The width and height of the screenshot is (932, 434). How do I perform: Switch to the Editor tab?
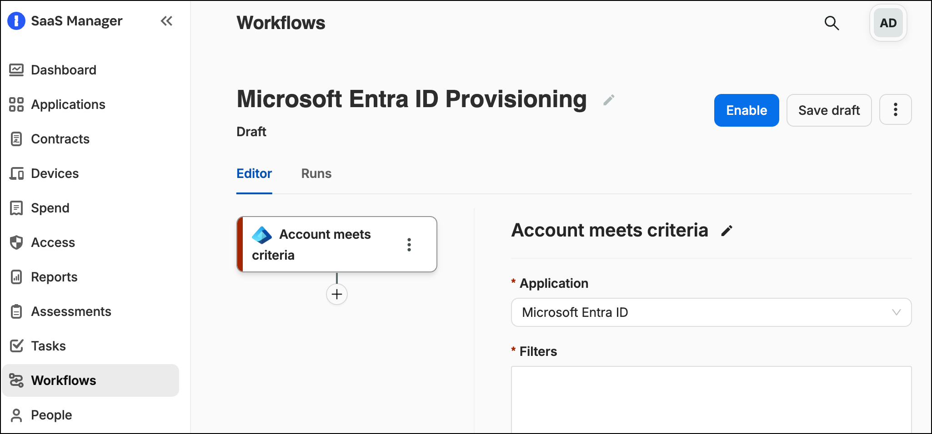pyautogui.click(x=254, y=173)
